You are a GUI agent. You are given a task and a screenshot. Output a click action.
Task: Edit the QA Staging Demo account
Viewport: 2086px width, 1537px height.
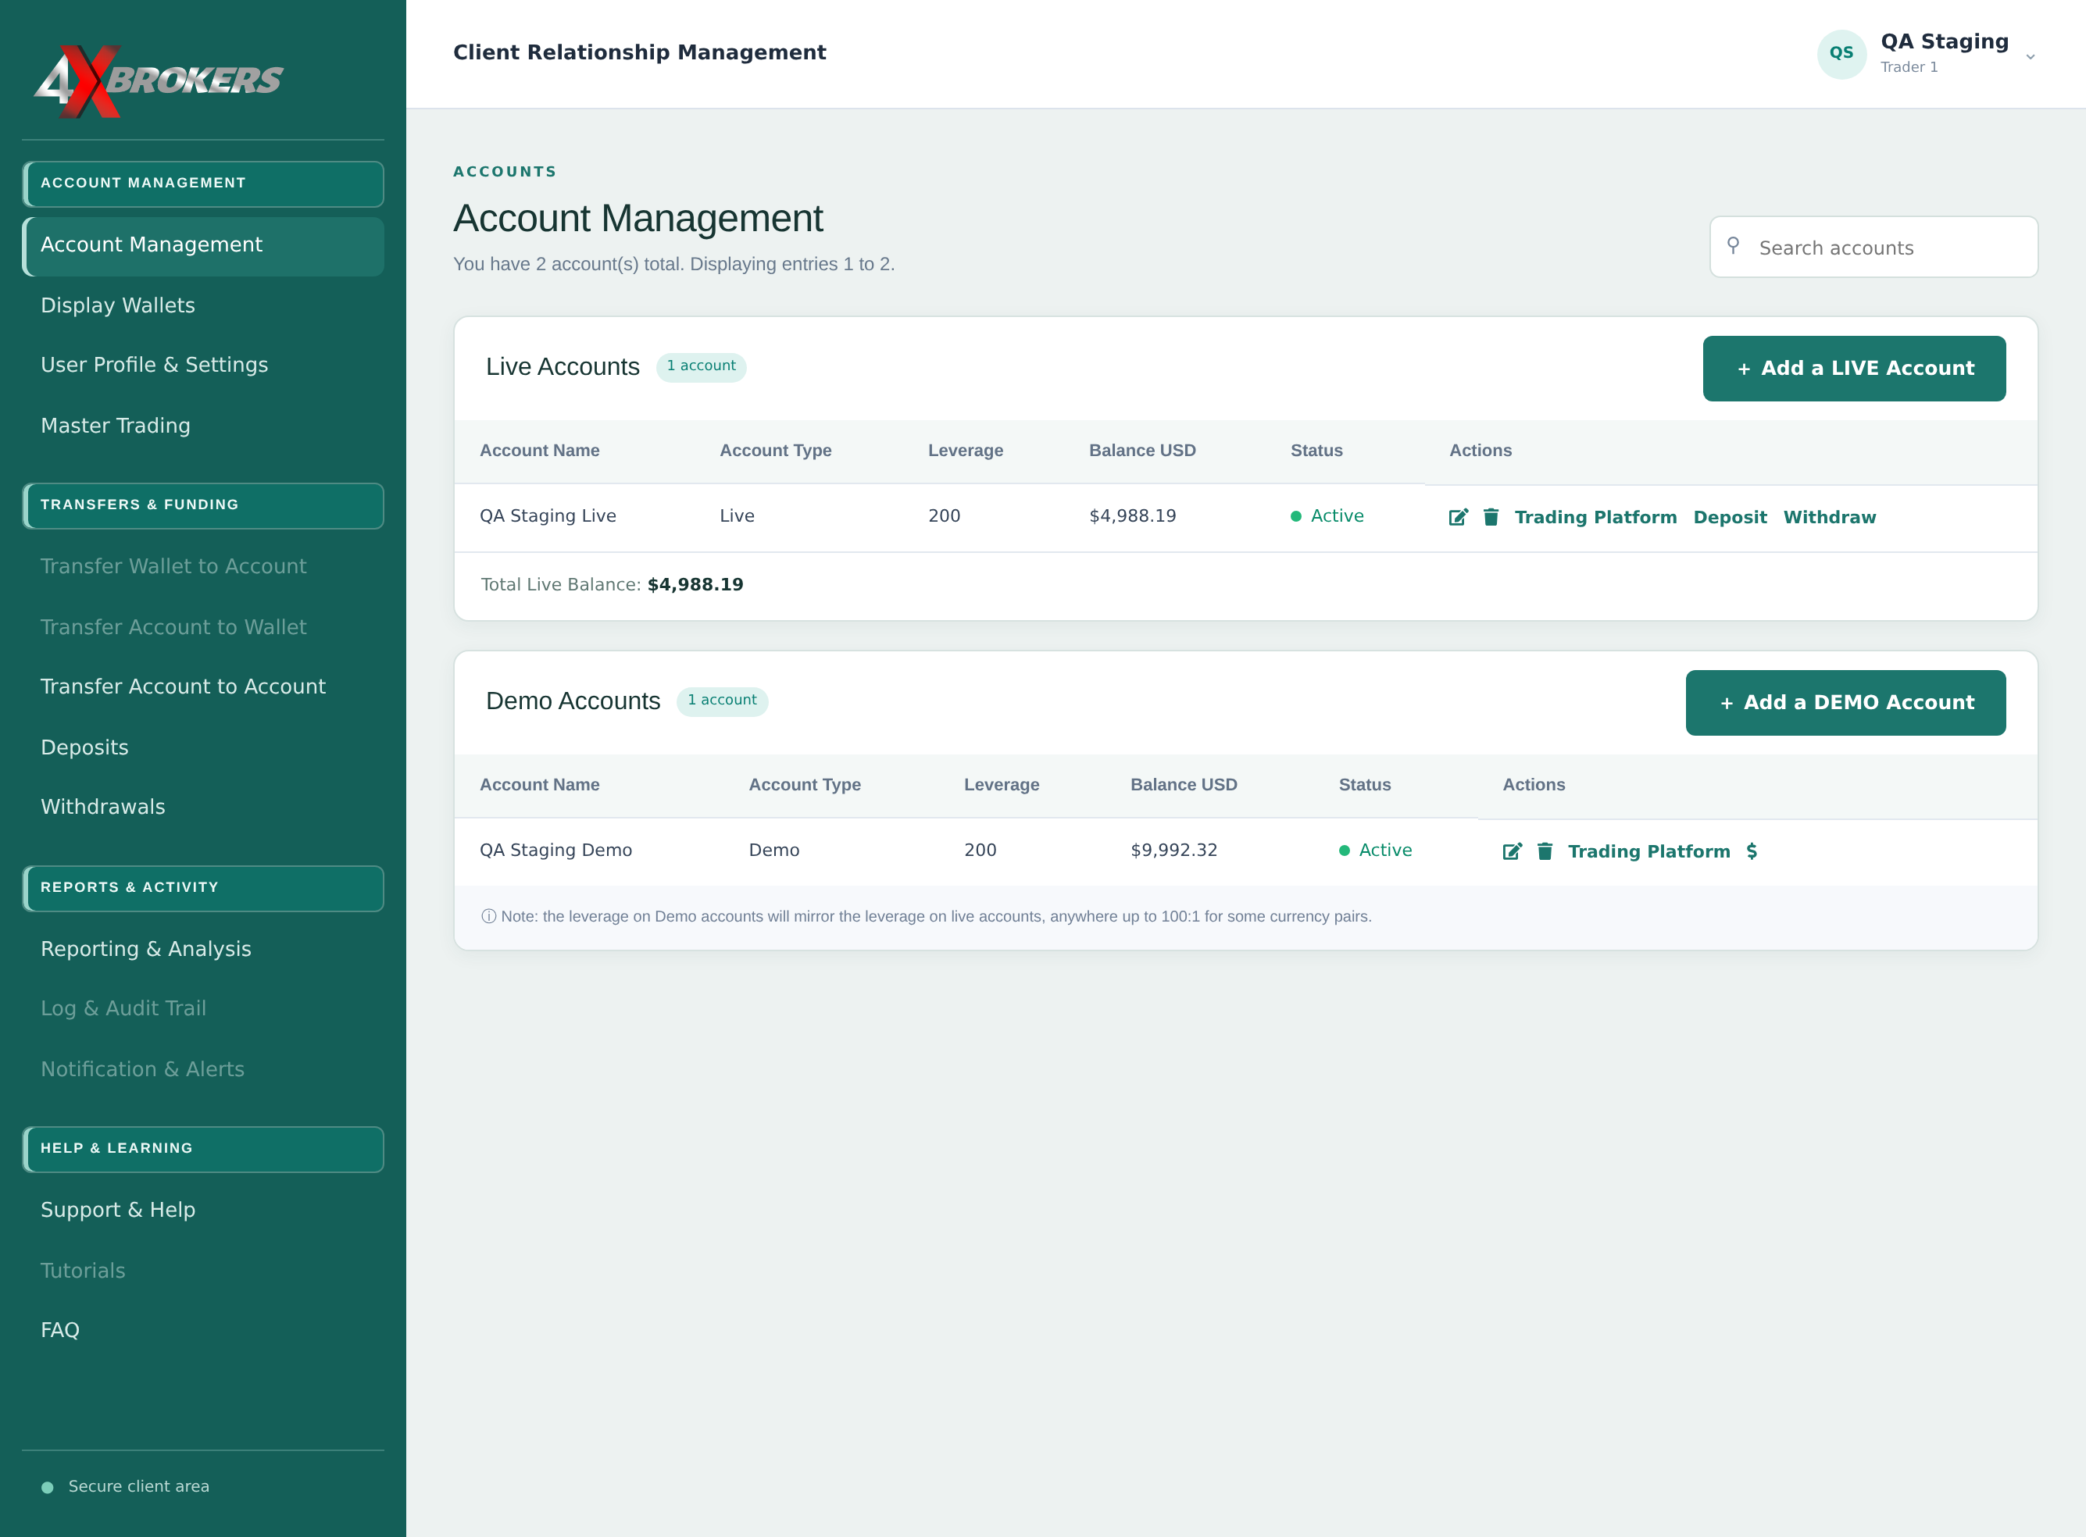1512,851
